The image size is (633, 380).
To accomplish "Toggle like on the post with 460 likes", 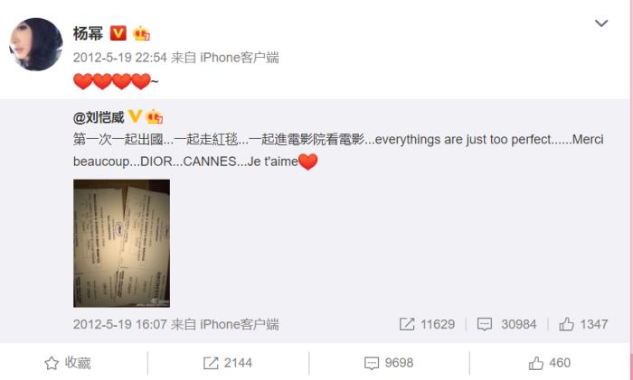I will tap(550, 363).
